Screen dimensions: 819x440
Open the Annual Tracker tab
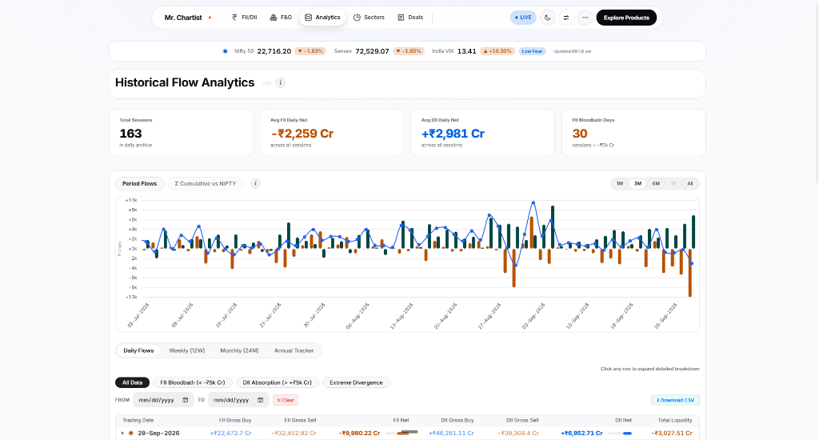click(294, 350)
